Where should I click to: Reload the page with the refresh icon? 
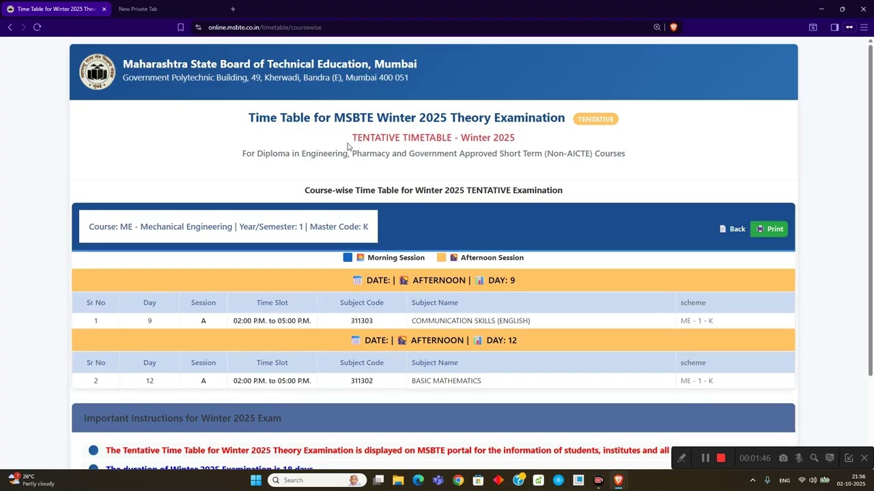[x=37, y=27]
